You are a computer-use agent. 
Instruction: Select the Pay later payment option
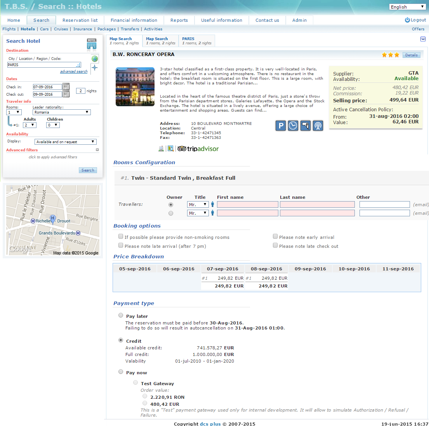pyautogui.click(x=121, y=316)
